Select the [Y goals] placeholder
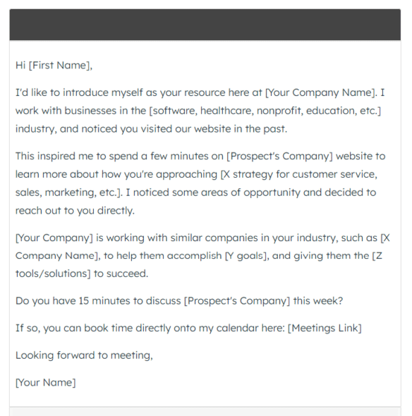 [x=246, y=256]
